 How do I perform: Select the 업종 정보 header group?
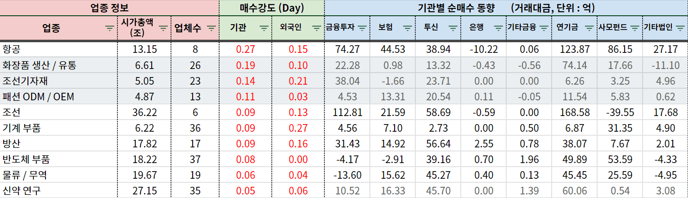click(109, 8)
